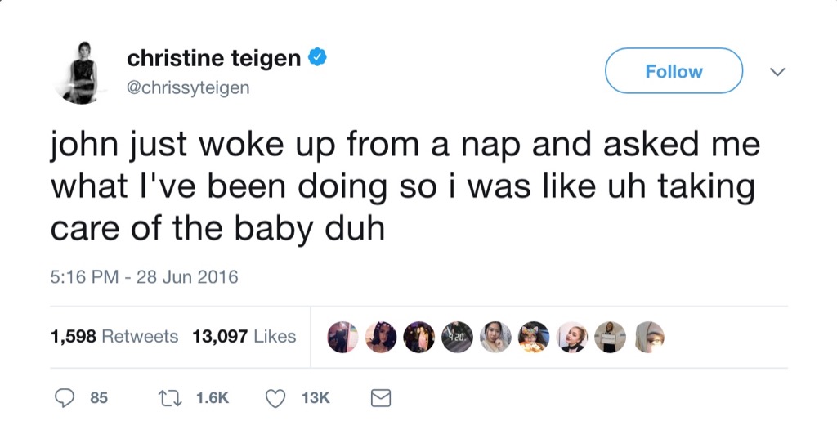Click the tweet text about john's nap

point(405,187)
